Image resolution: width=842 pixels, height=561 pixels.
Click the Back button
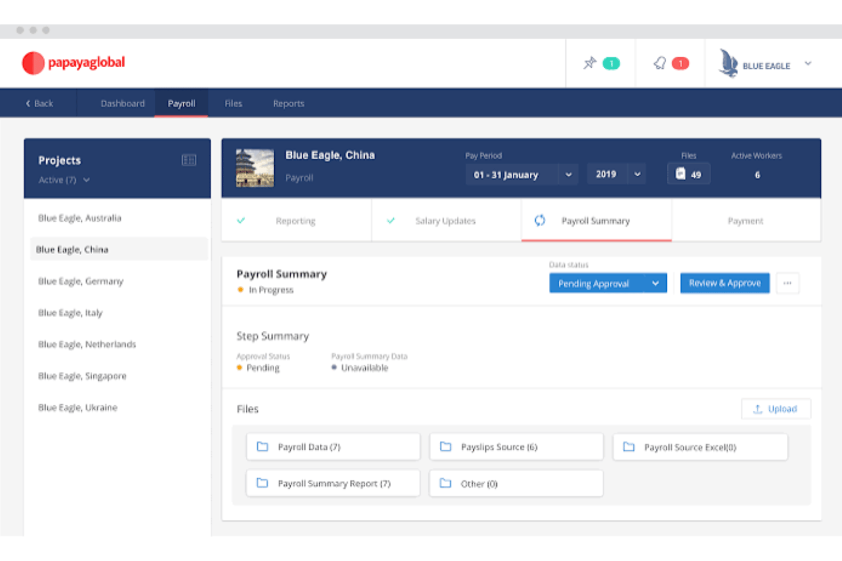[39, 103]
